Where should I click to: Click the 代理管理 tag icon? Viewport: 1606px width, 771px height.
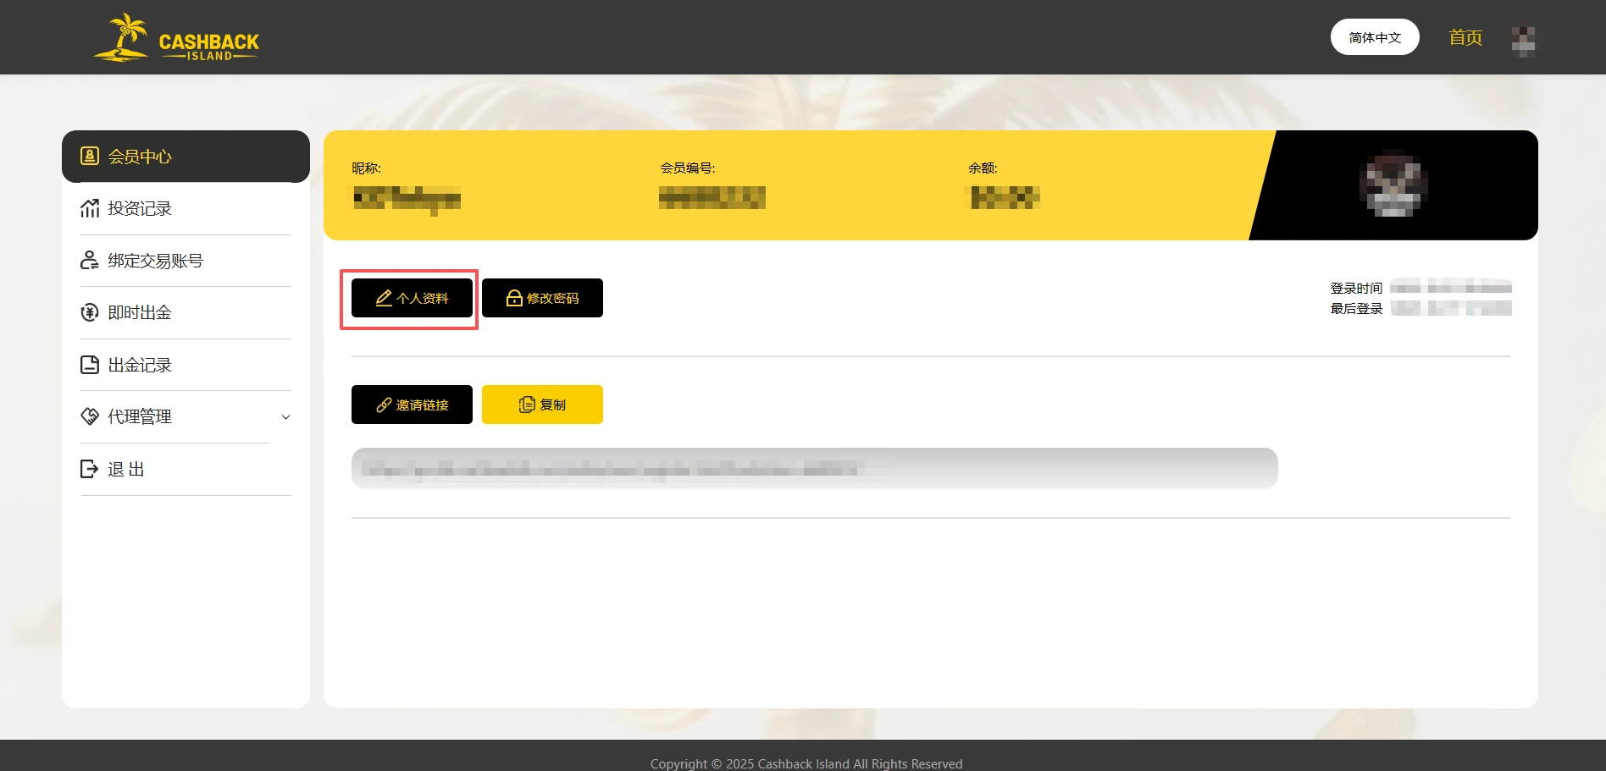90,416
